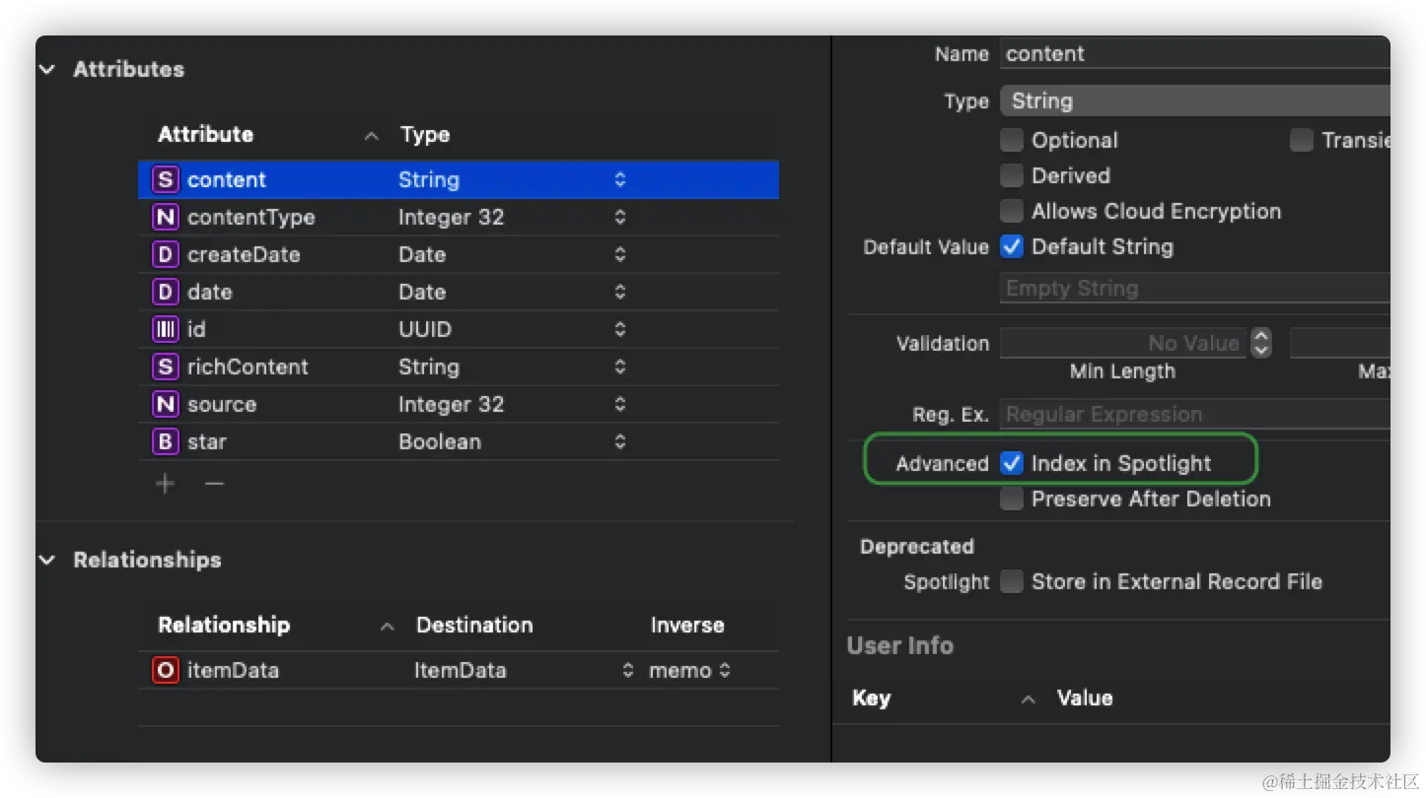
Task: Open type dropdown for id row
Action: coord(619,329)
